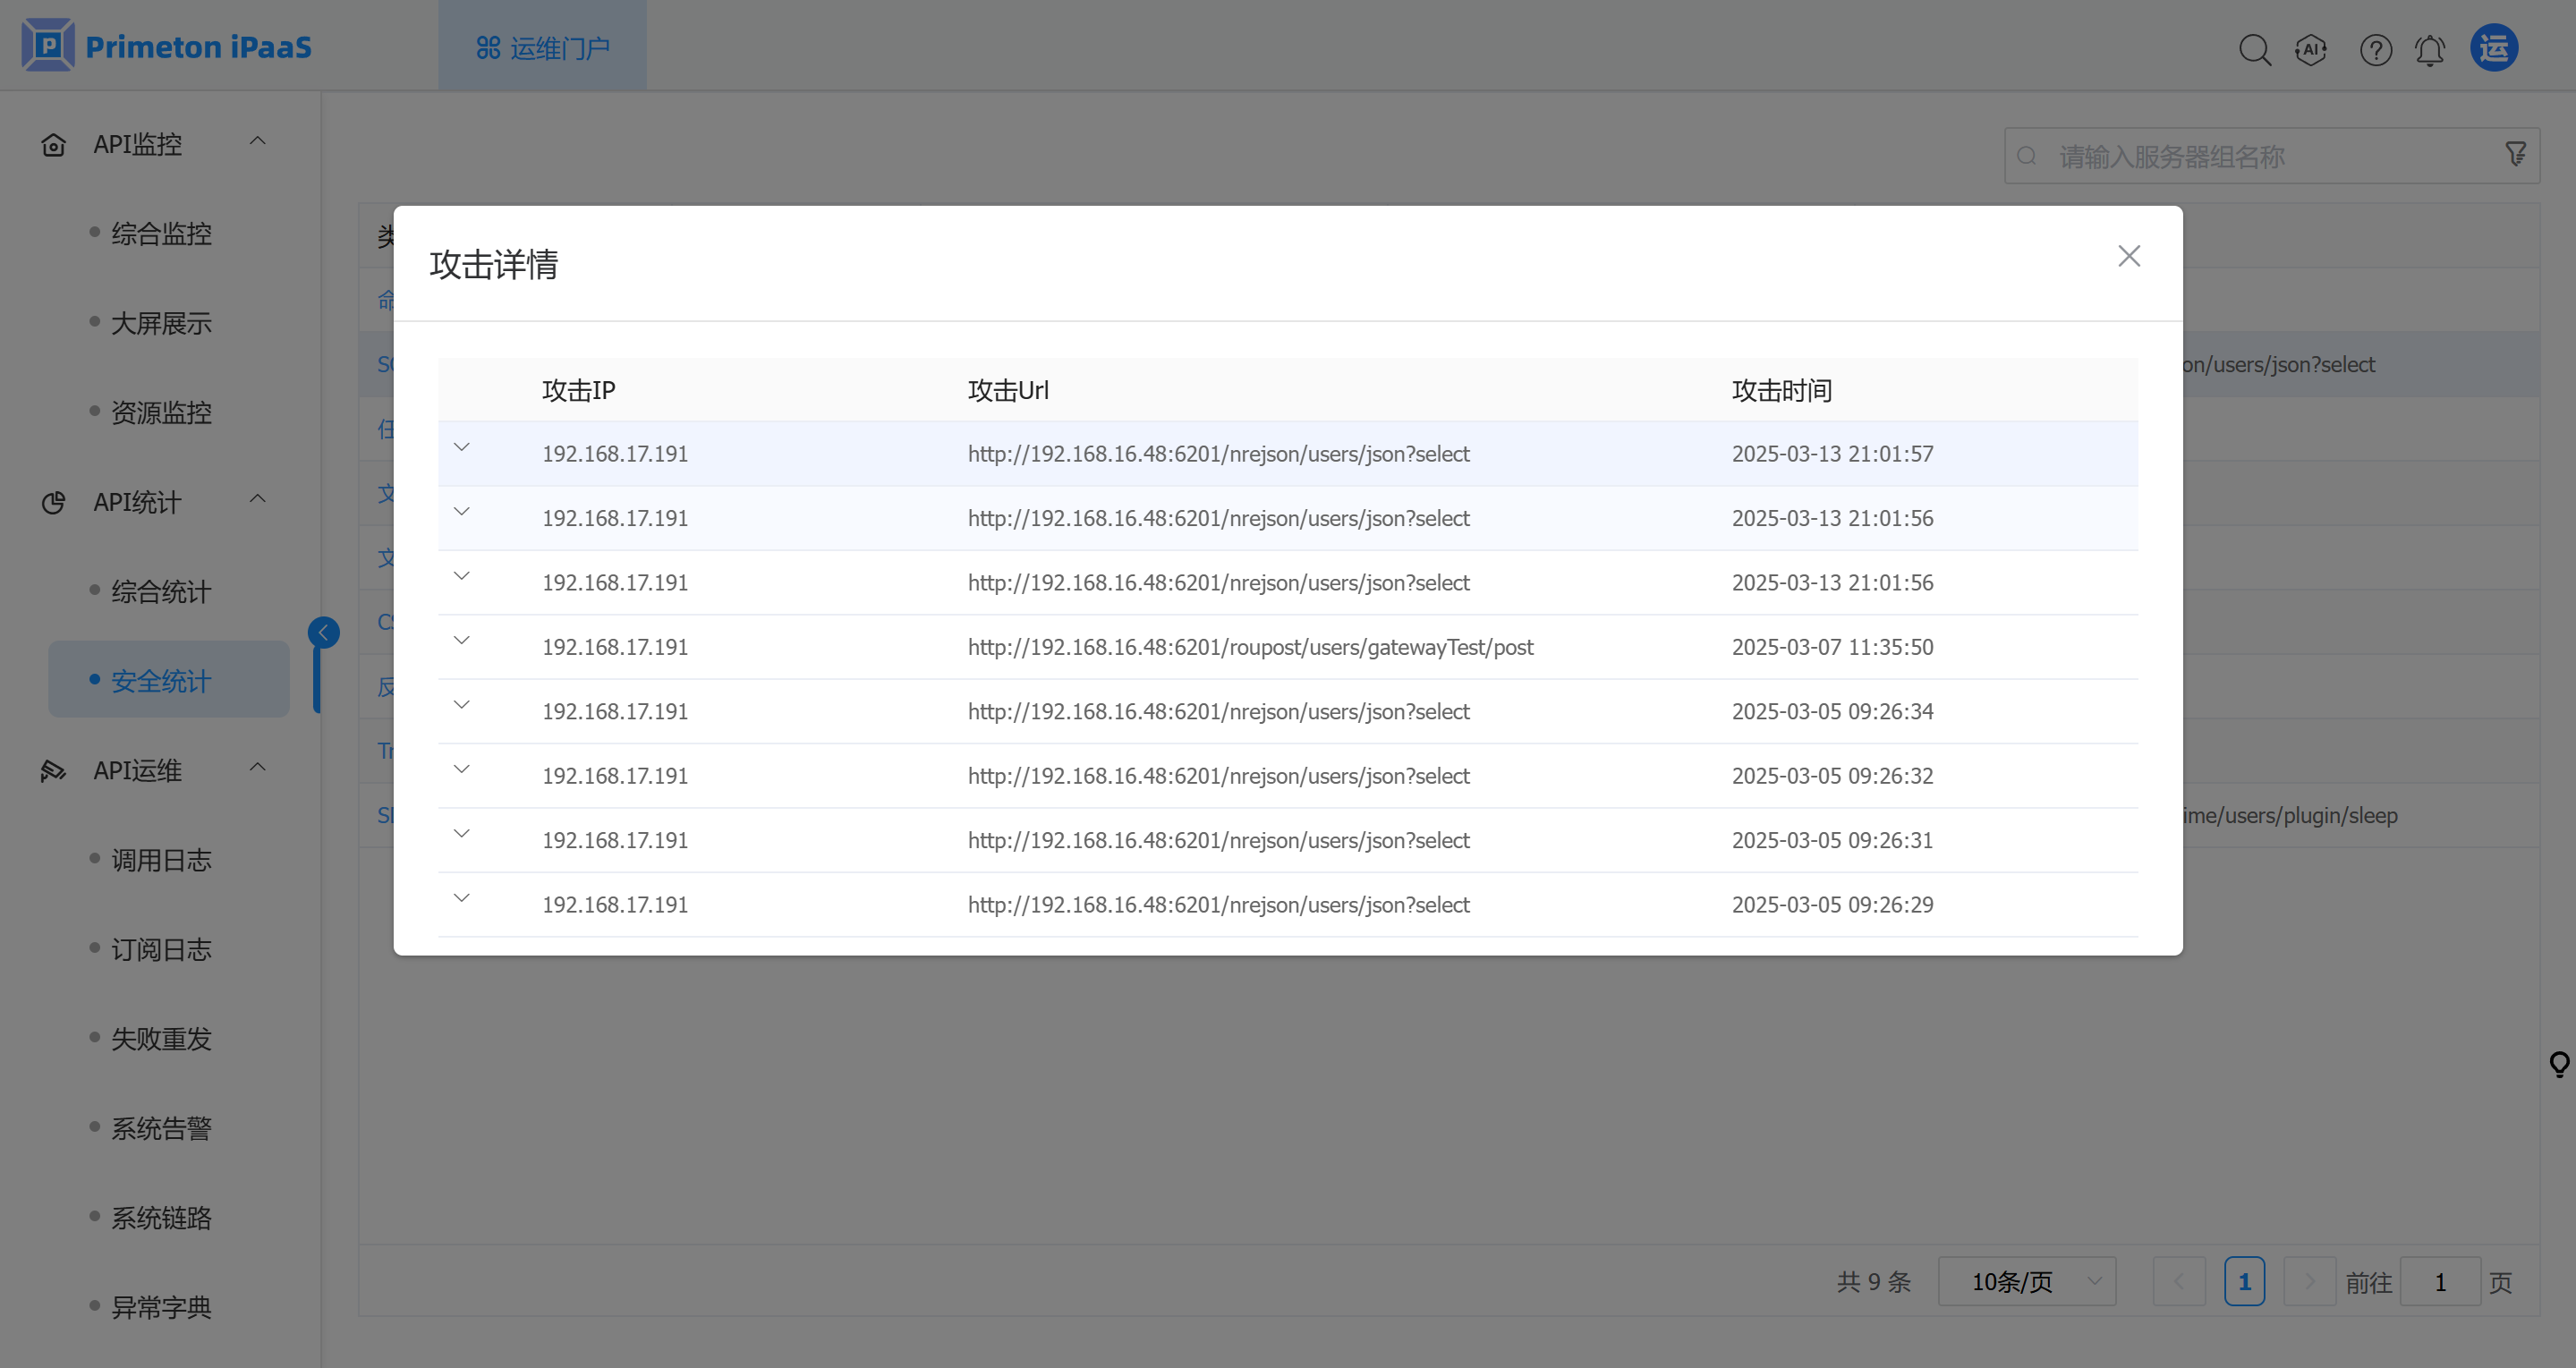2576x1368 pixels.
Task: Open 调用日志 in the sidebar
Action: tap(161, 860)
